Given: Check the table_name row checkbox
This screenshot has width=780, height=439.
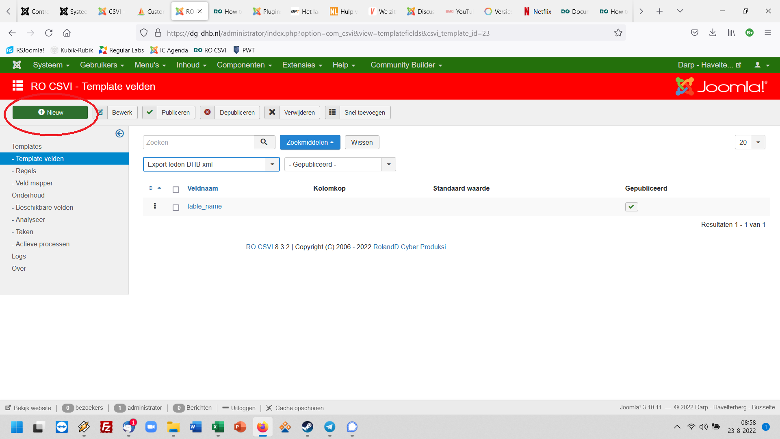Looking at the screenshot, I should click(x=176, y=207).
